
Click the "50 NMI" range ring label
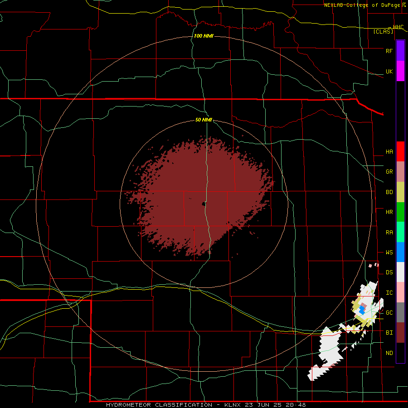point(204,120)
